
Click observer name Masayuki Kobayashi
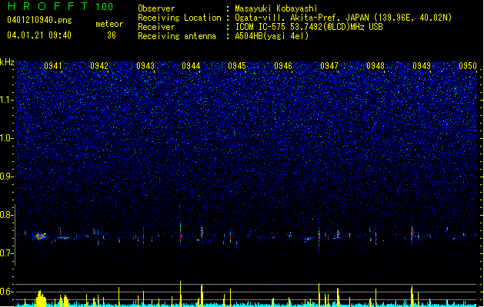point(276,8)
